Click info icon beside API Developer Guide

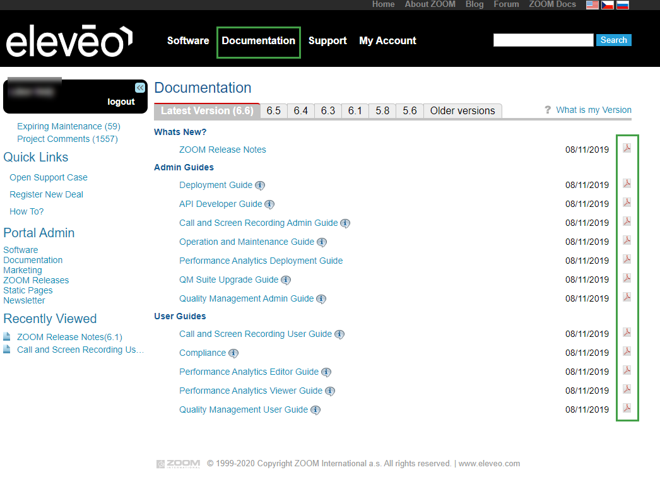(x=269, y=204)
